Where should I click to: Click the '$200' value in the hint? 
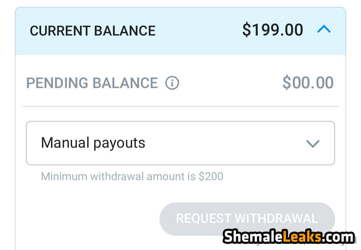pos(211,177)
